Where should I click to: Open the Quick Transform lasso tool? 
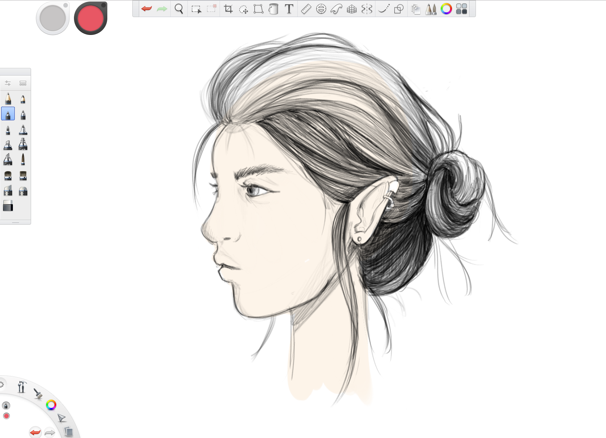pos(243,9)
